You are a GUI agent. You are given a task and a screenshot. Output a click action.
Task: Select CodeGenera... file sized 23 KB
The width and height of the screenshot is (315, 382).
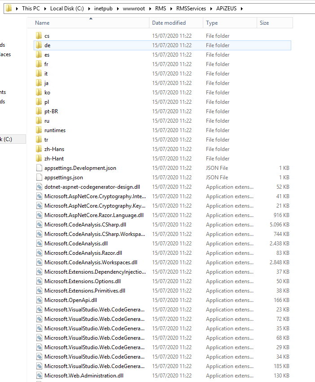[94, 310]
